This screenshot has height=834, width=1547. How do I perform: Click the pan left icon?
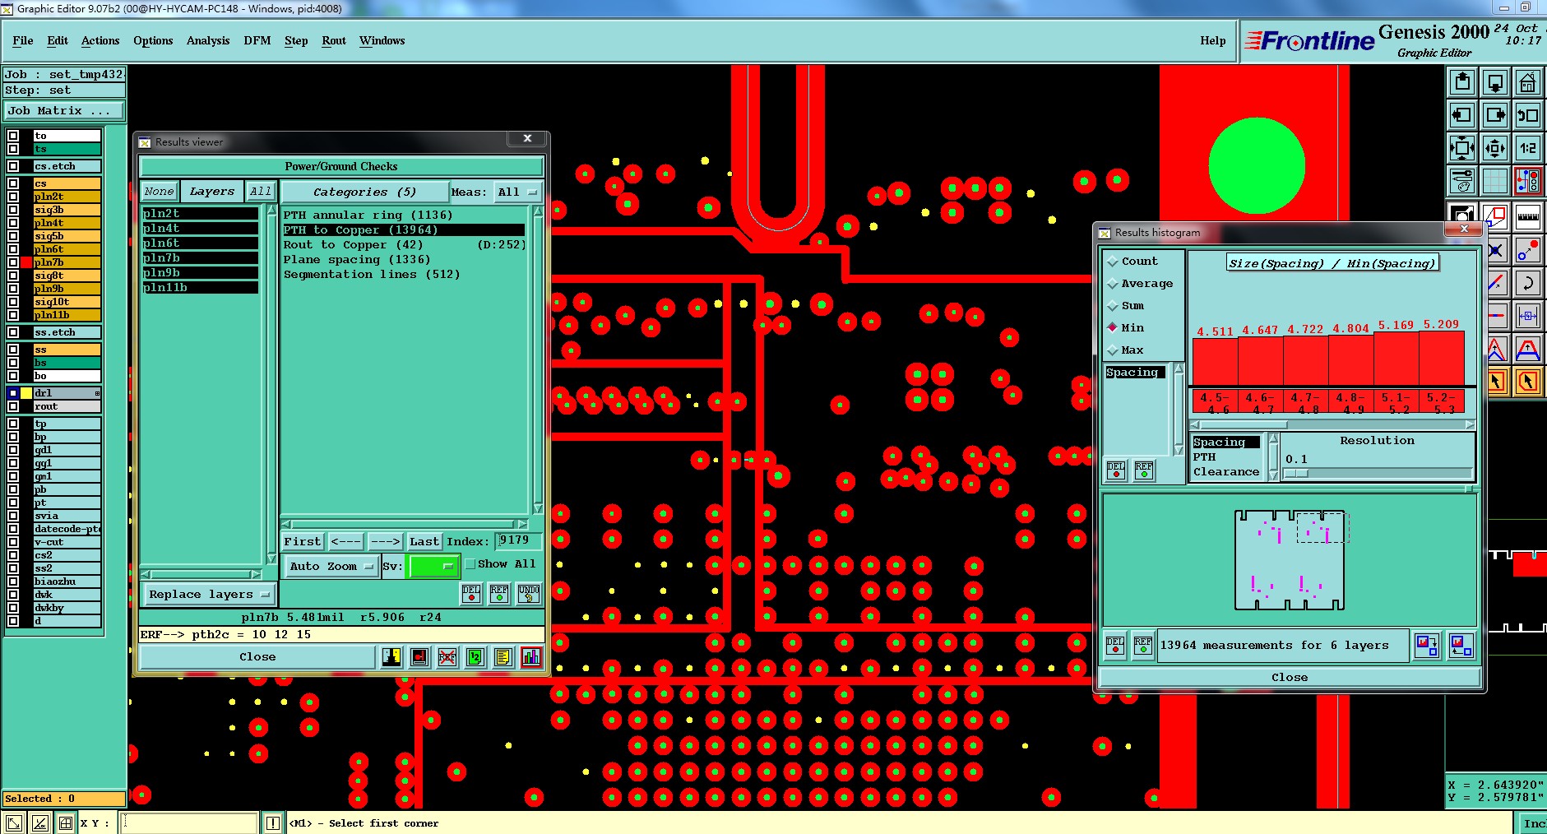click(x=1462, y=115)
